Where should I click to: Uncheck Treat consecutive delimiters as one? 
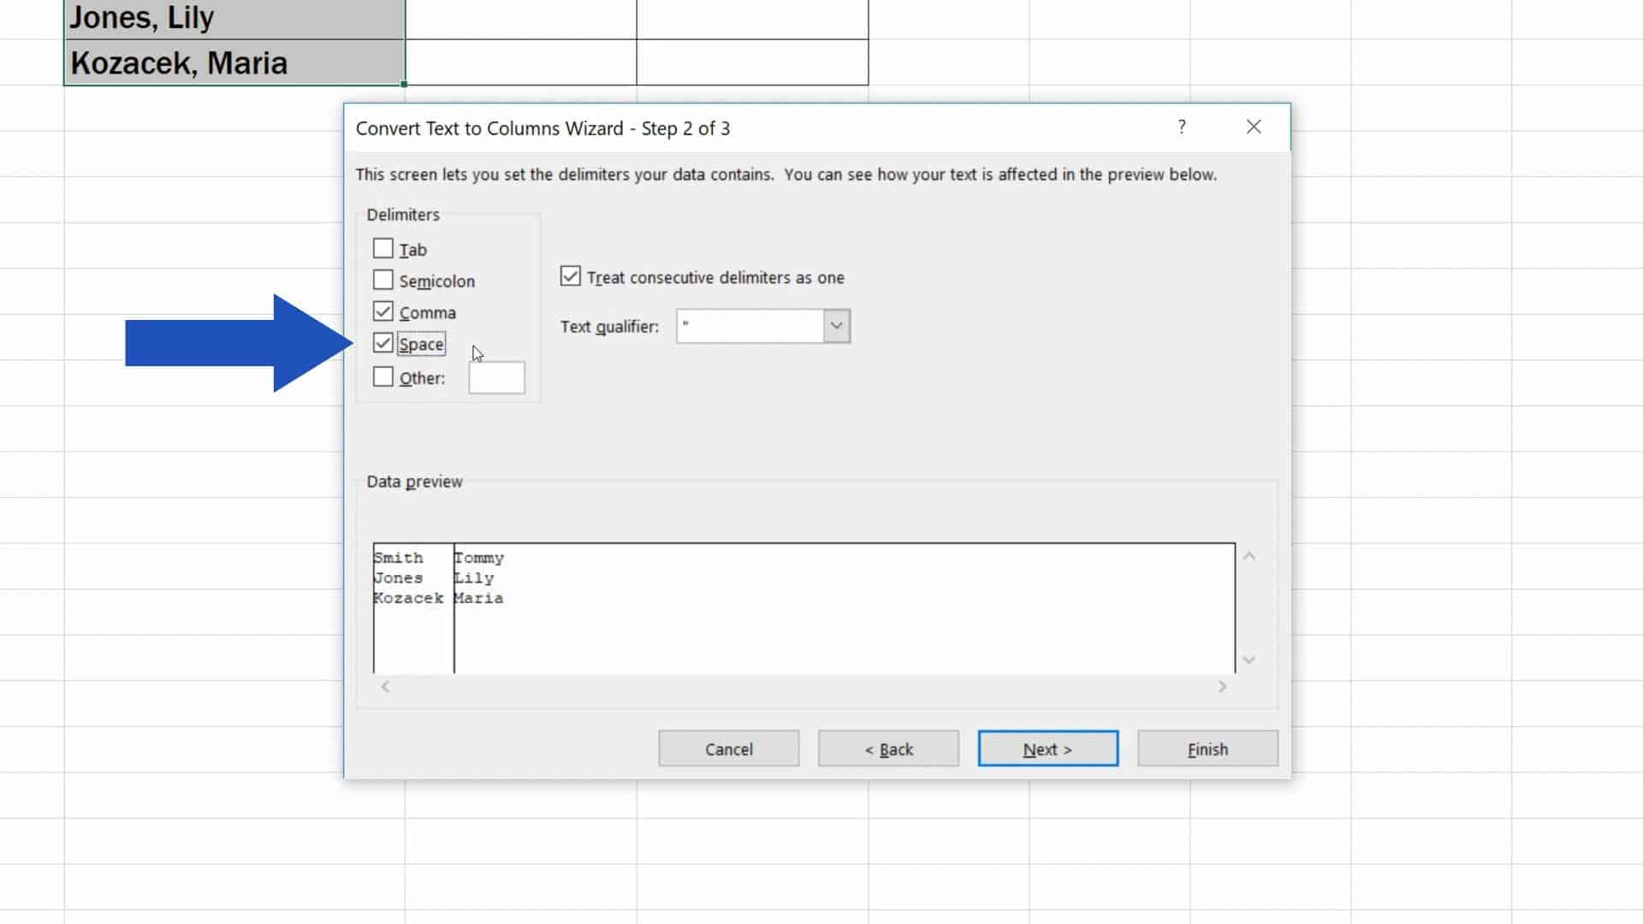coord(571,275)
